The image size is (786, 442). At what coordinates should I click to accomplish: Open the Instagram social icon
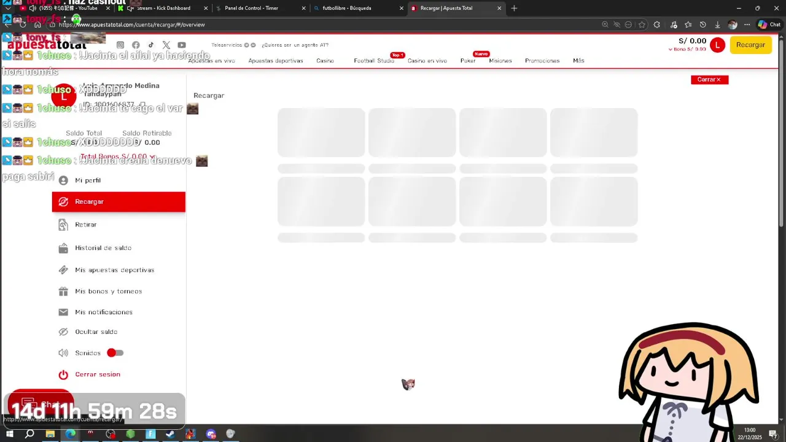[x=120, y=45]
